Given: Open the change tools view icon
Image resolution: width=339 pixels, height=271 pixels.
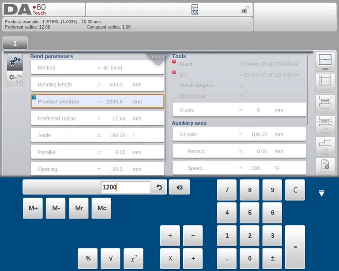Looking at the screenshot, I should pyautogui.click(x=325, y=104).
